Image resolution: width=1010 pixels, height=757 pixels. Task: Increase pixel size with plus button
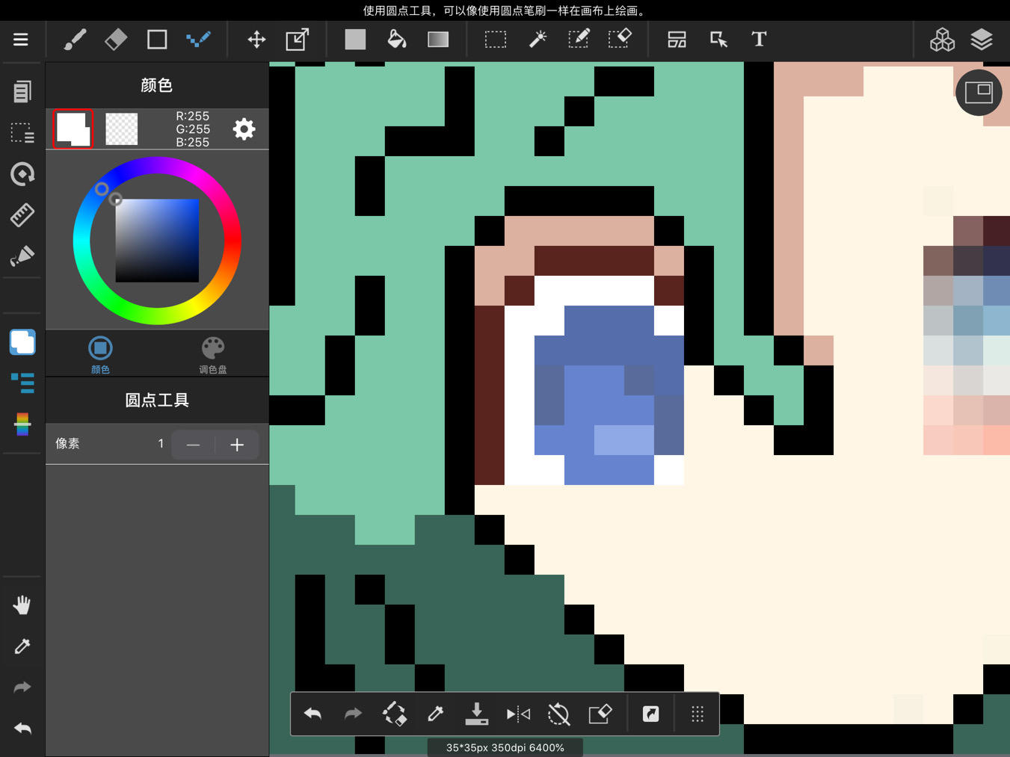[237, 445]
